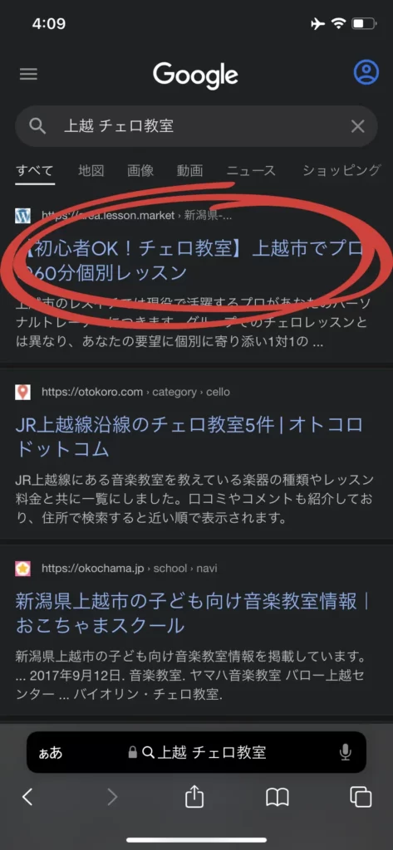393x850 pixels.
Task: Tap the microphone icon in address bar
Action: (346, 752)
